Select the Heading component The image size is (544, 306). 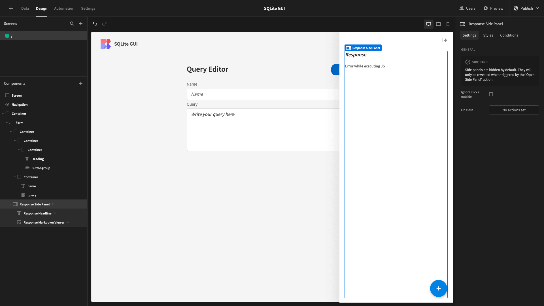[x=37, y=159]
